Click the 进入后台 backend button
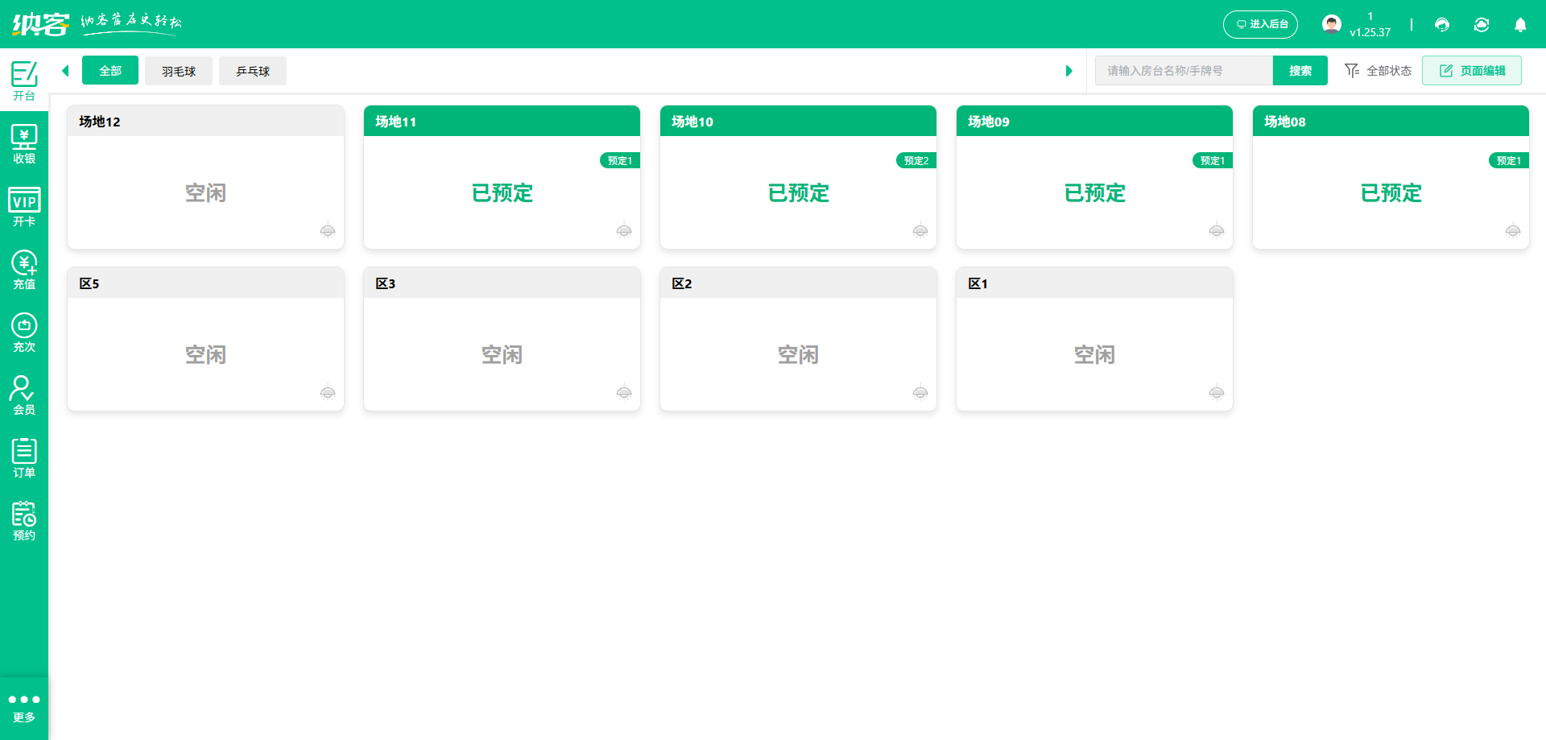 pyautogui.click(x=1260, y=24)
